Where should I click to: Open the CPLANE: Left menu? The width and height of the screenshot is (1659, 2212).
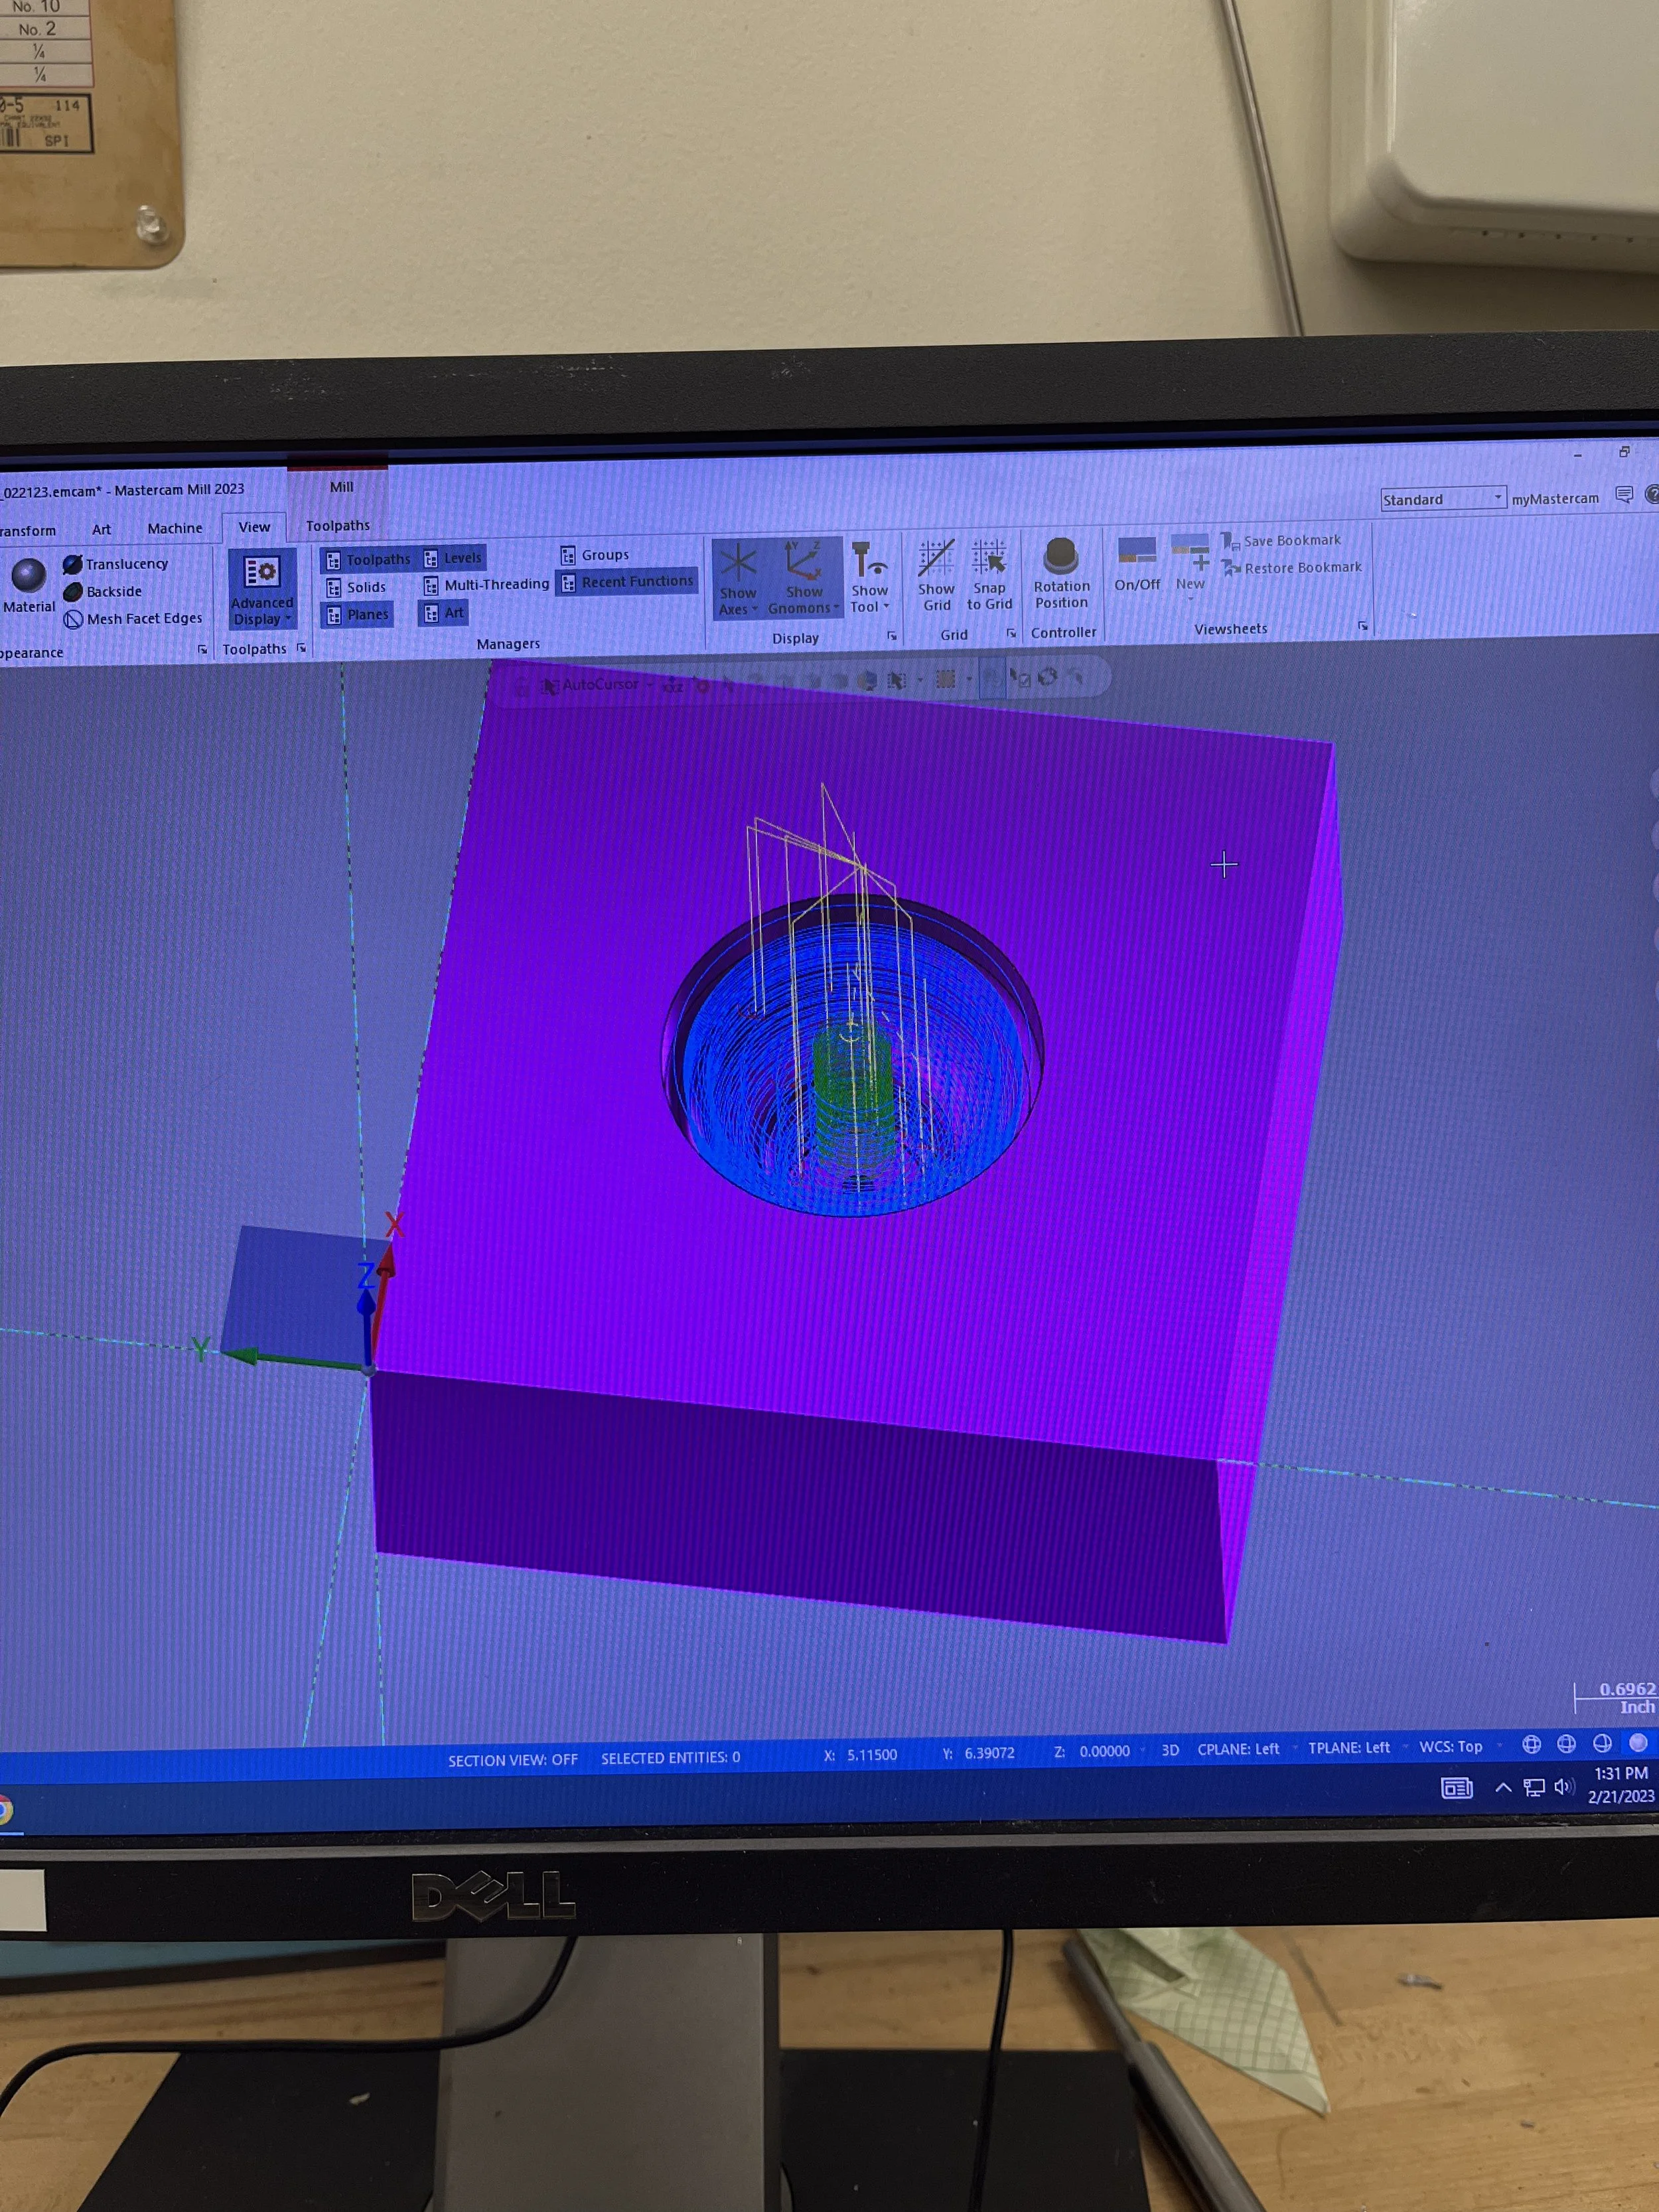(1238, 1749)
